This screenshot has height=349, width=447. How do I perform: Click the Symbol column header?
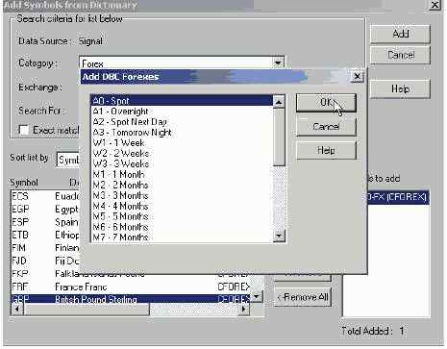pos(24,183)
